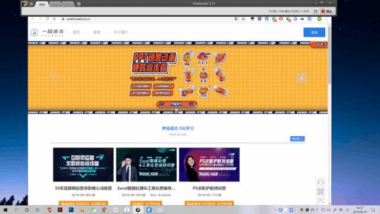This screenshot has width=380, height=214.
Task: Open the 互联网运营求职核心训练营 course thumbnail
Action: click(x=83, y=165)
